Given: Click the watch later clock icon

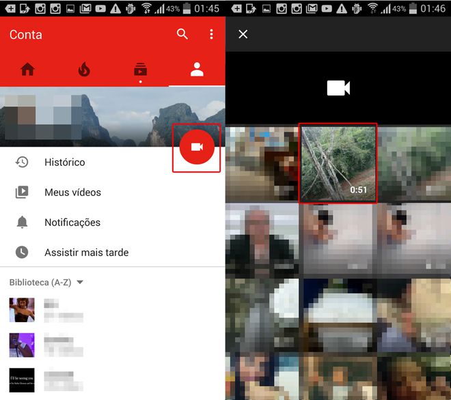Looking at the screenshot, I should tap(22, 253).
